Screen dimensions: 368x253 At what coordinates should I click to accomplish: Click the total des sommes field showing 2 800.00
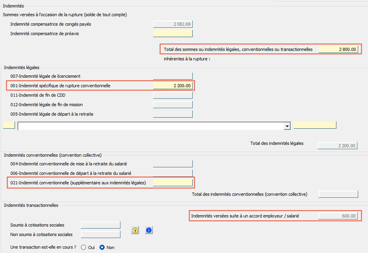click(x=338, y=49)
